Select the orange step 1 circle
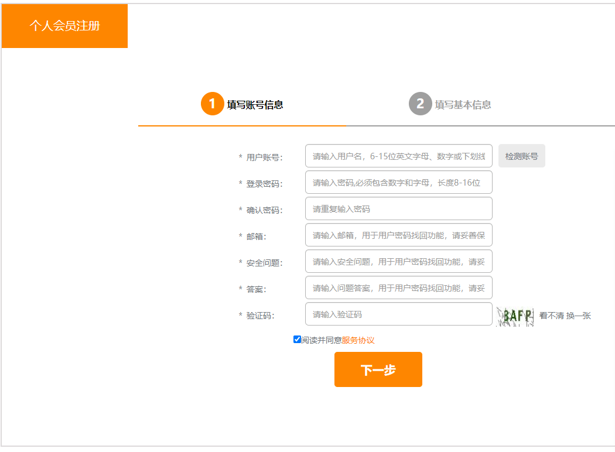The height and width of the screenshot is (452, 615). (212, 104)
